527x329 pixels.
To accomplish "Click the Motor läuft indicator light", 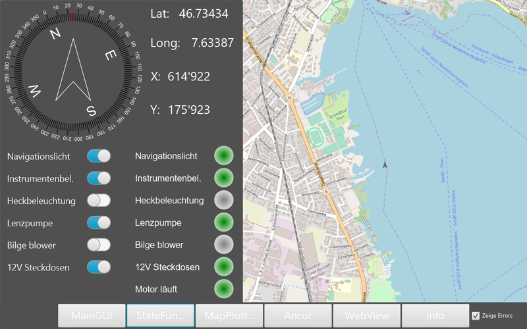I will pyautogui.click(x=225, y=289).
